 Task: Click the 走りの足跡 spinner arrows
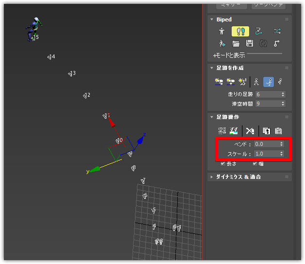[283, 94]
